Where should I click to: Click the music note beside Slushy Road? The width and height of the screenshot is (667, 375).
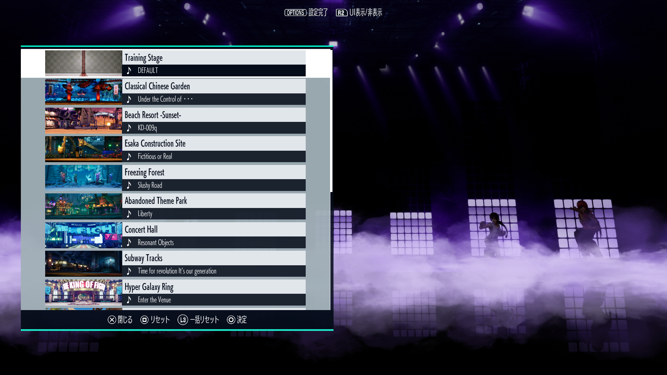(129, 185)
